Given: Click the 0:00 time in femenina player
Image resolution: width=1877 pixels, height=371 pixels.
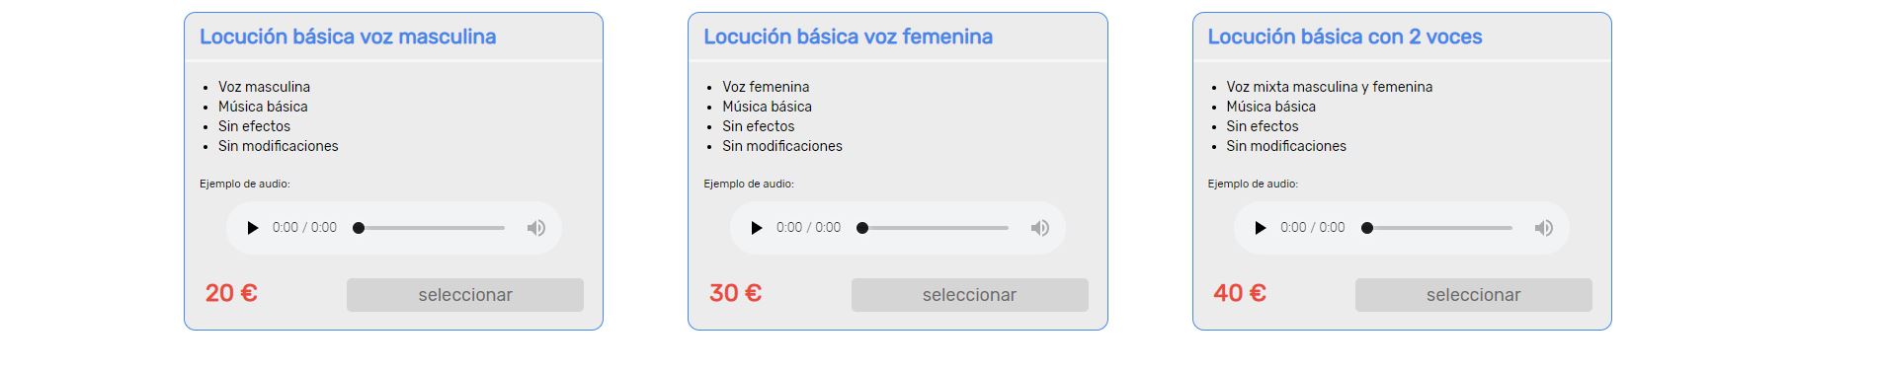Looking at the screenshot, I should 808,228.
